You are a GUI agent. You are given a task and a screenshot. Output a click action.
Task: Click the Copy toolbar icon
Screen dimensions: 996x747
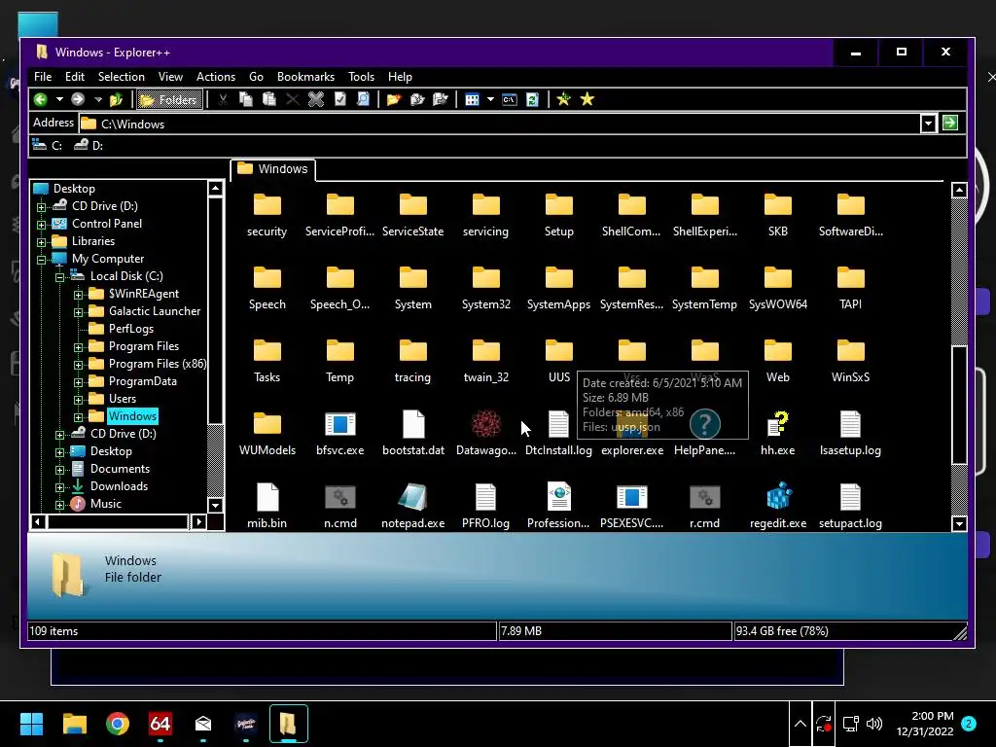246,100
